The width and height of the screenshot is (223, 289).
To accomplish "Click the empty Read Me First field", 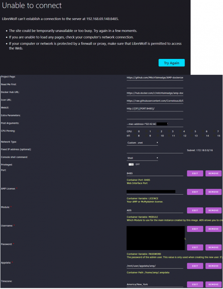I will point(155,86).
